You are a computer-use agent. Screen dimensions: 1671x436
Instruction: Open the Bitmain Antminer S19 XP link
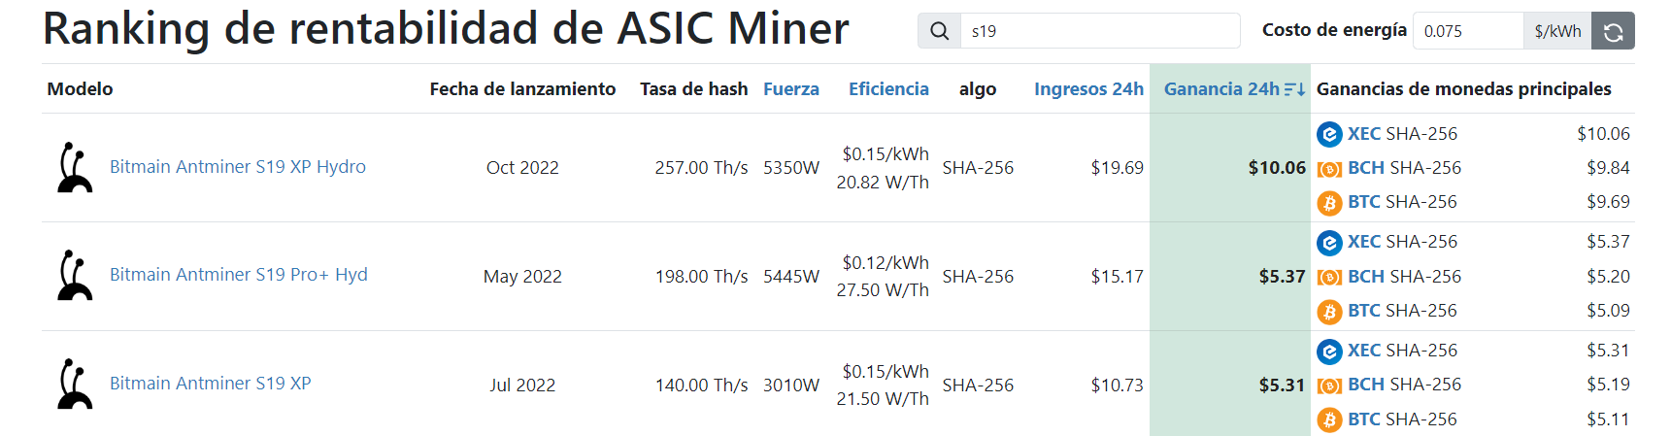click(211, 384)
